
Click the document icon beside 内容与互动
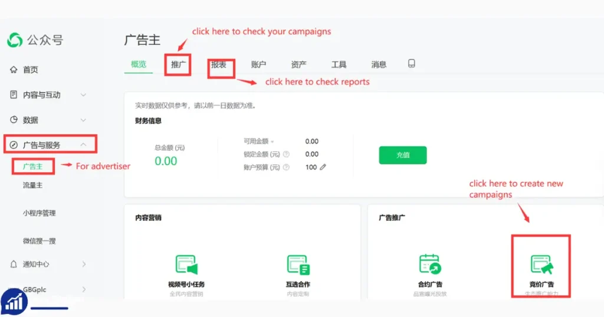pos(14,95)
